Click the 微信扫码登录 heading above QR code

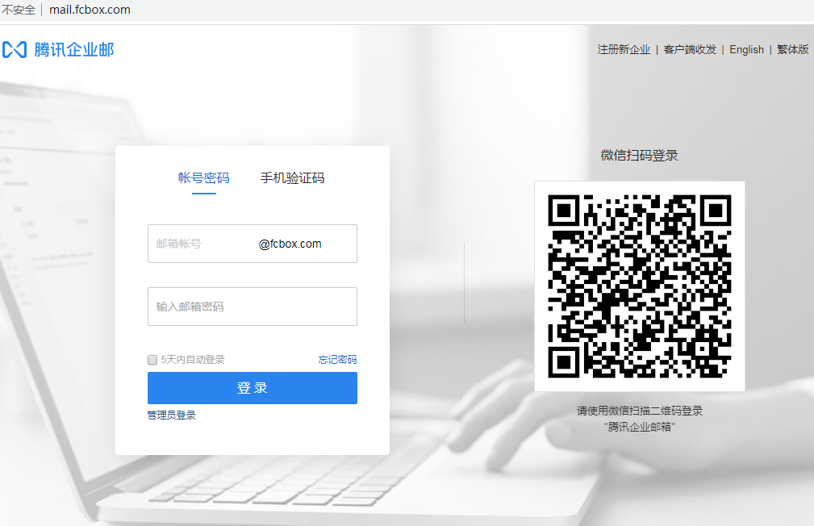click(x=639, y=155)
